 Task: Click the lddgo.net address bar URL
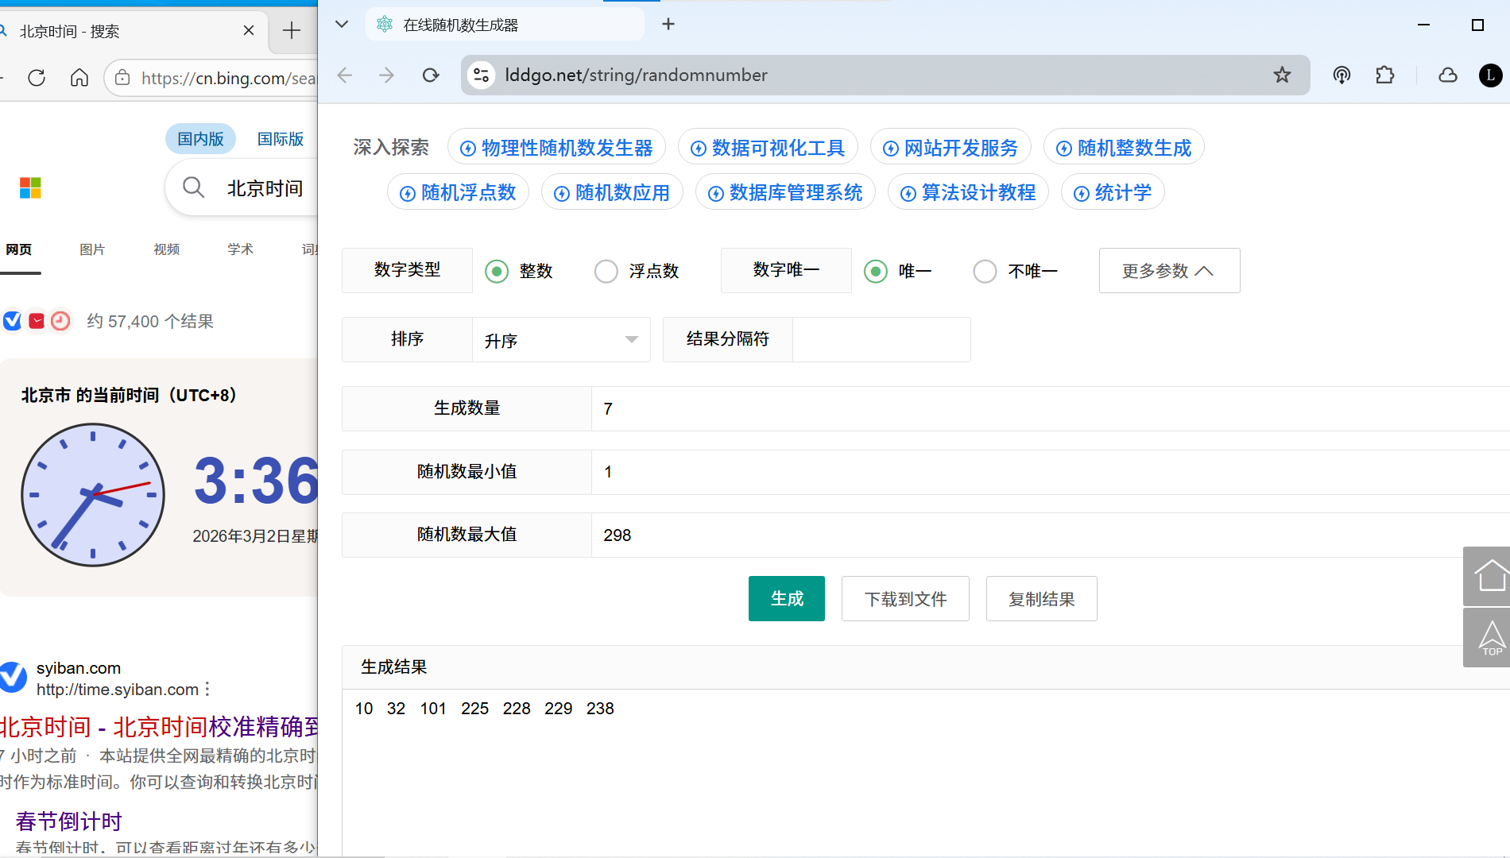636,75
